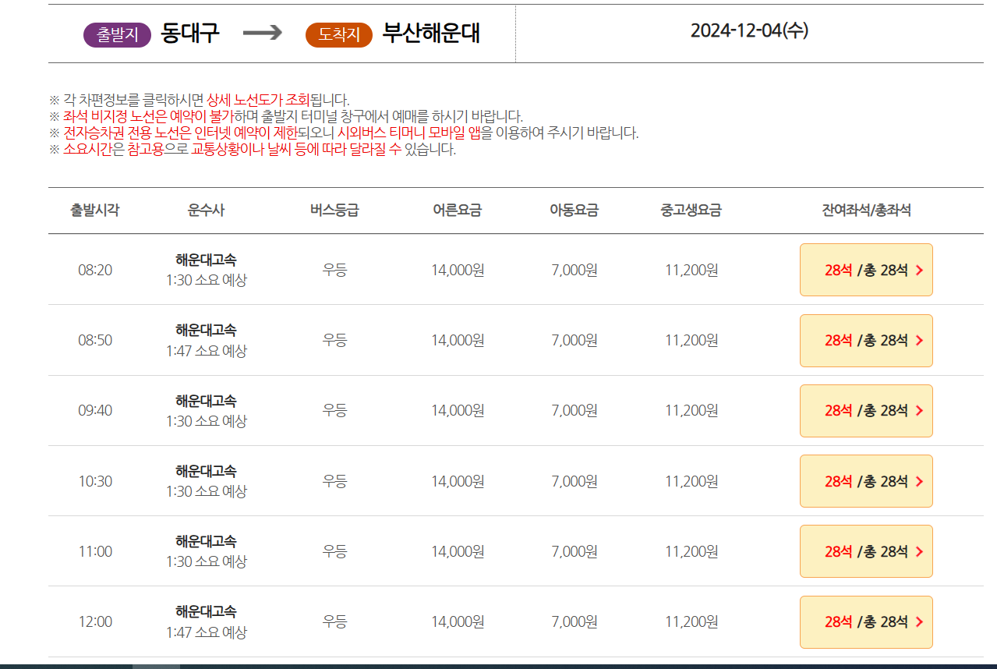
Task: Click the 잔여좌석/총좌석 column header
Action: [866, 210]
